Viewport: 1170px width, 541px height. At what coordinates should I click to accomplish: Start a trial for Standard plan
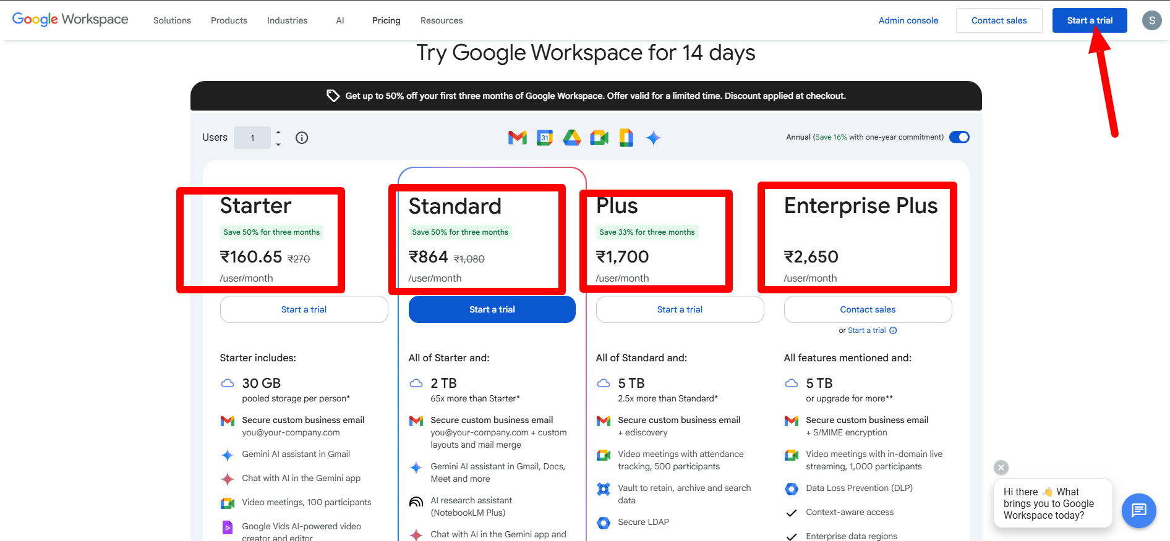click(492, 309)
